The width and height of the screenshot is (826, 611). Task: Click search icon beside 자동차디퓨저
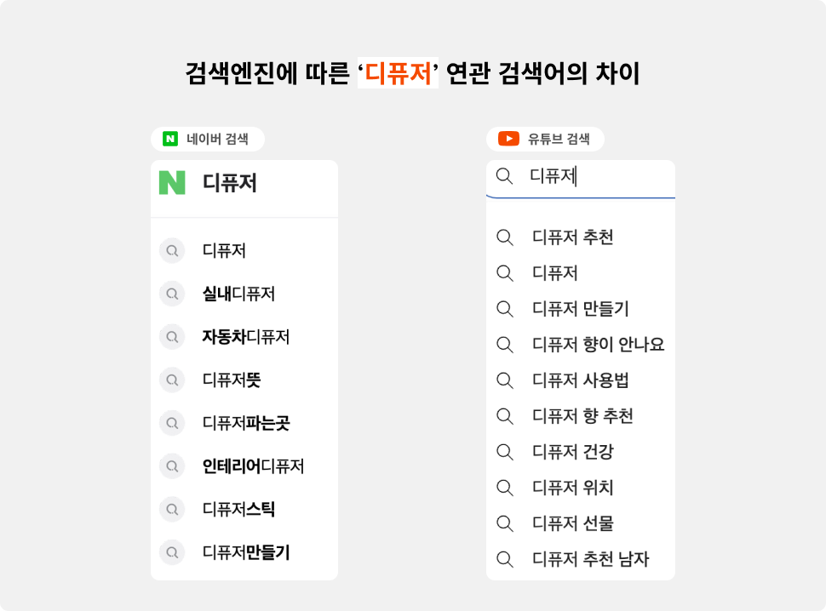[172, 337]
